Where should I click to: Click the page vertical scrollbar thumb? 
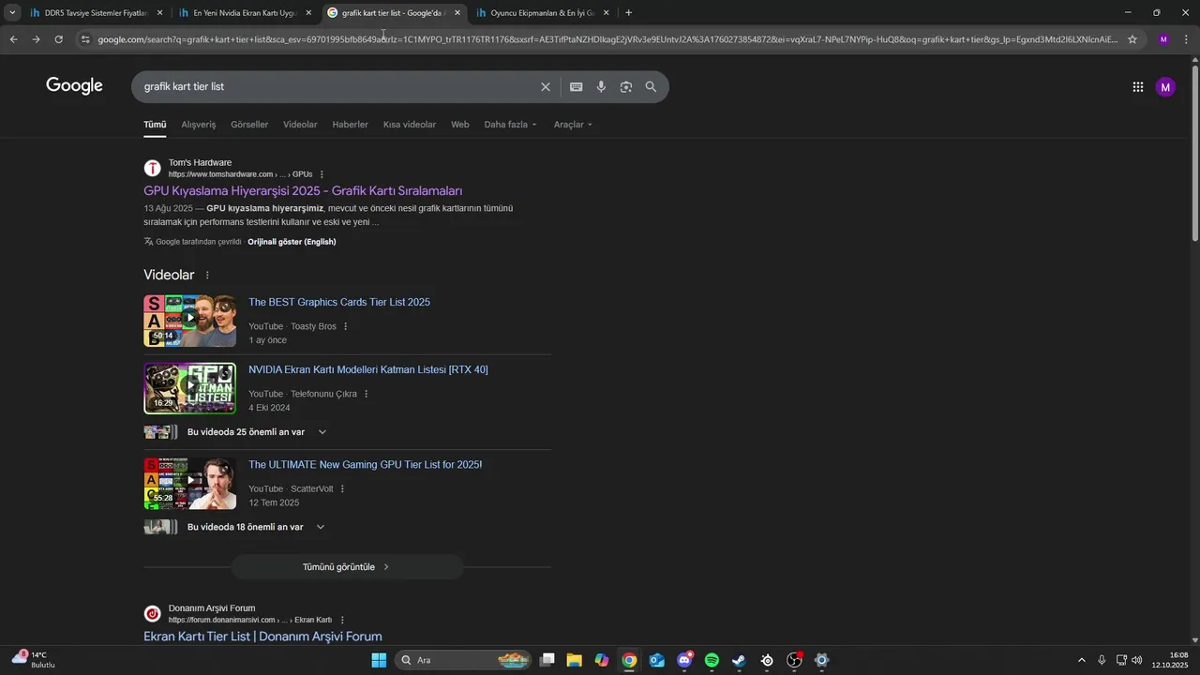click(1194, 155)
